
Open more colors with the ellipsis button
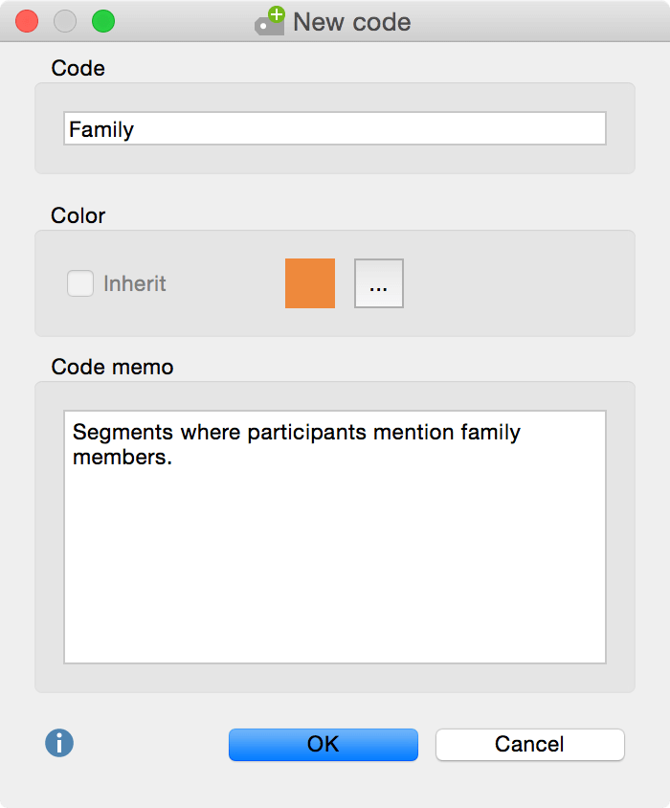click(x=379, y=283)
